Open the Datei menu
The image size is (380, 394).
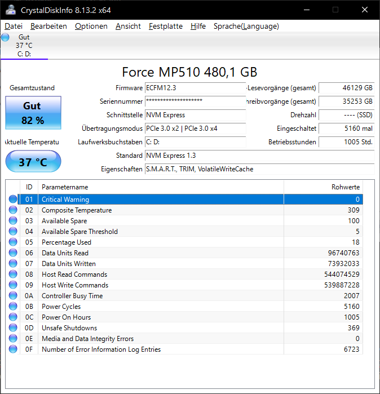(x=14, y=26)
